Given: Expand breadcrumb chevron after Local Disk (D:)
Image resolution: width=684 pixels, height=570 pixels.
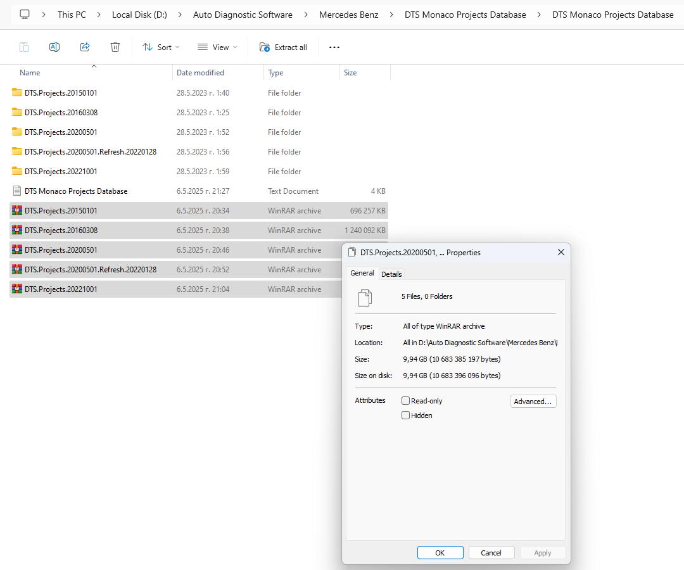Looking at the screenshot, I should coord(180,14).
